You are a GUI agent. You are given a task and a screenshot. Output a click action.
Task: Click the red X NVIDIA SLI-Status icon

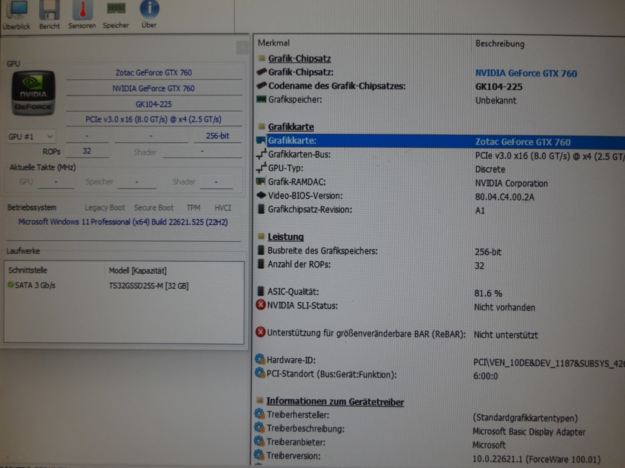pos(261,305)
